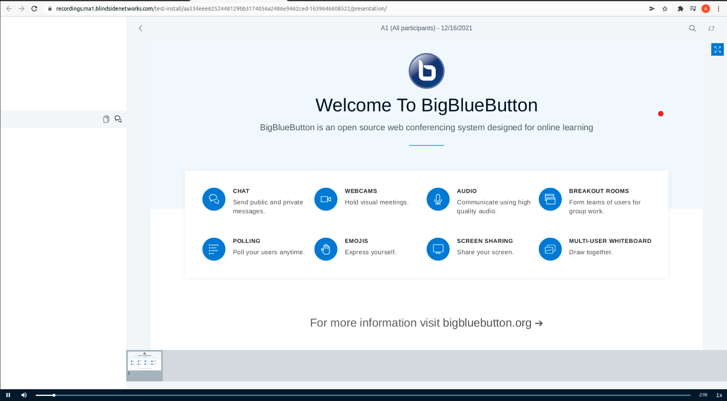This screenshot has height=401, width=727.
Task: Go forward in the browser
Action: pyautogui.click(x=22, y=9)
